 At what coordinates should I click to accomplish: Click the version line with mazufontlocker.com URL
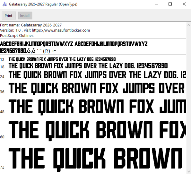(45, 30)
